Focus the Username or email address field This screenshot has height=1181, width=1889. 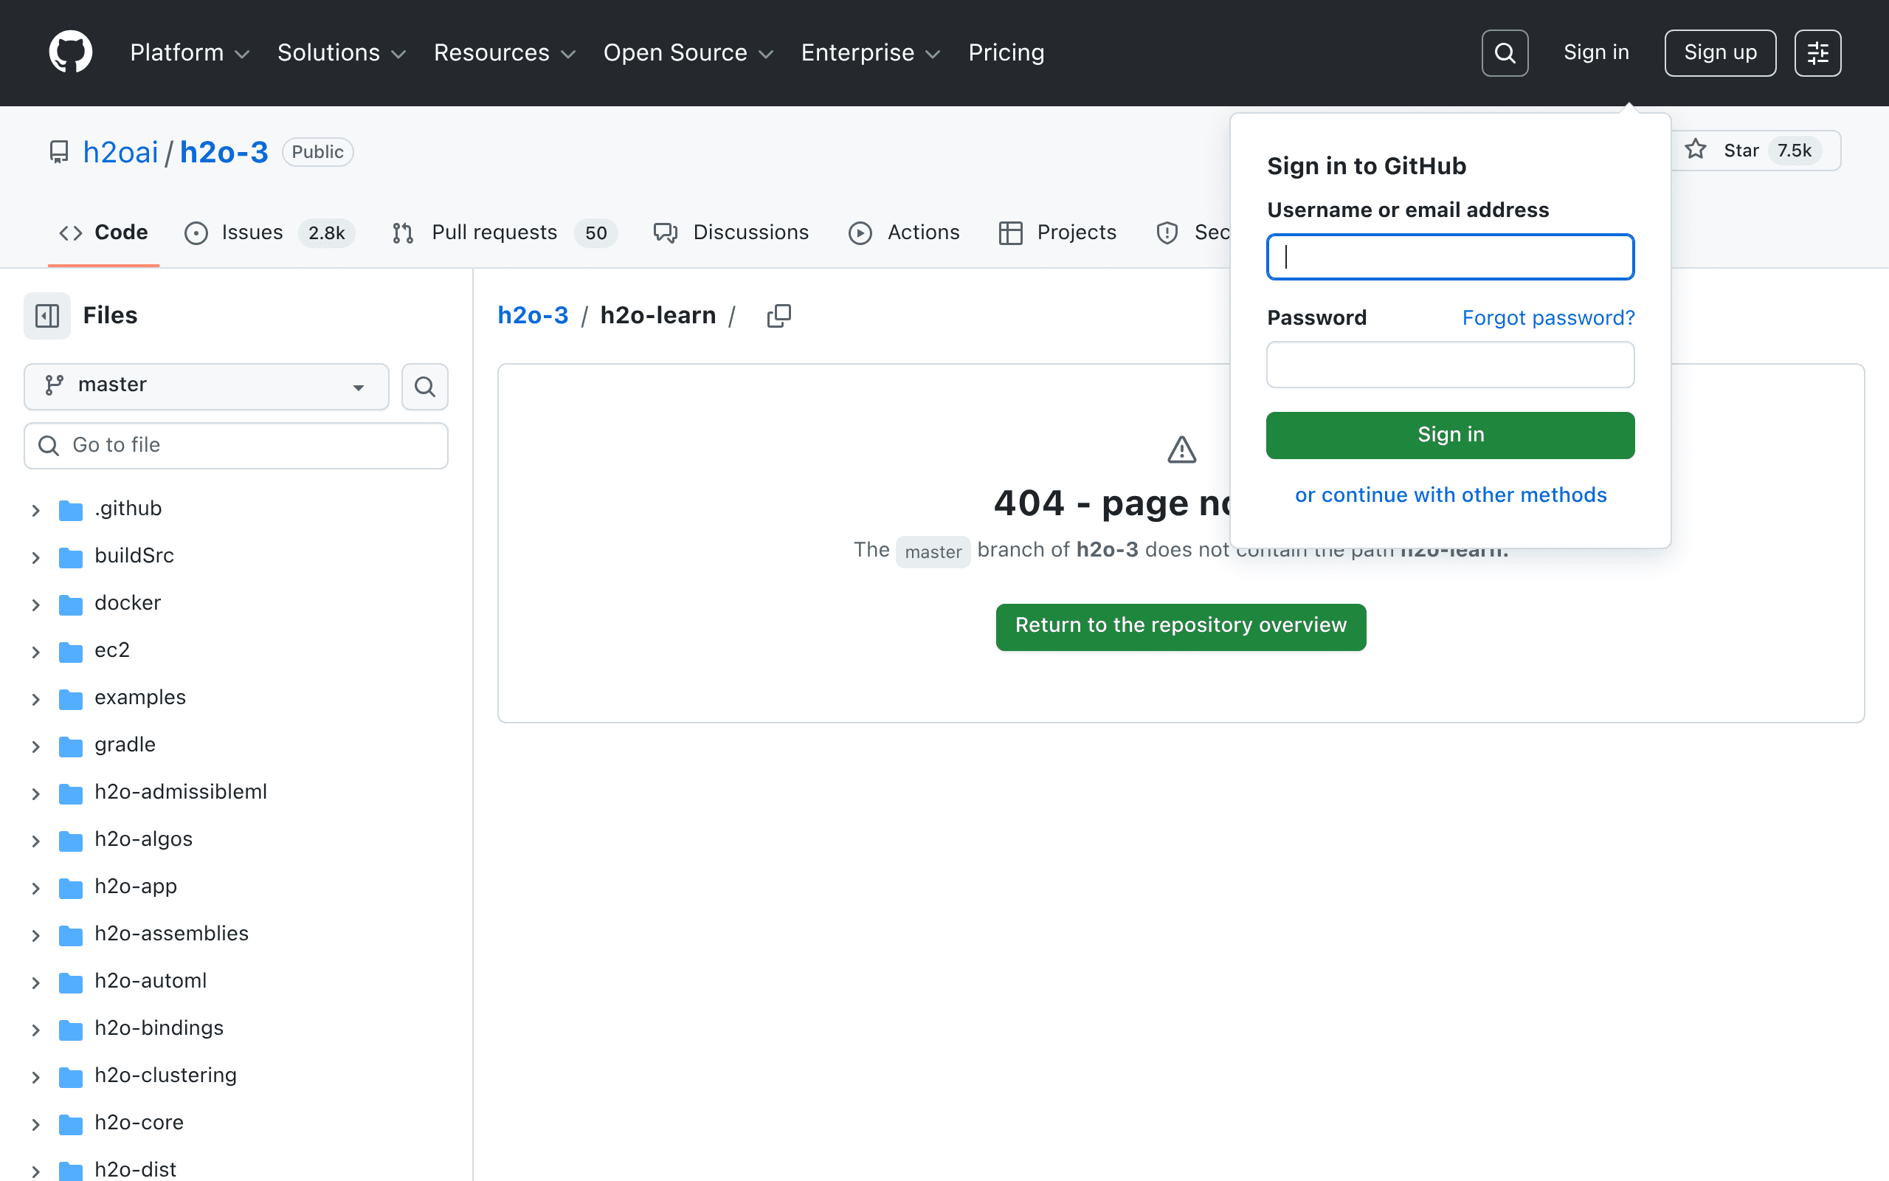click(x=1450, y=257)
